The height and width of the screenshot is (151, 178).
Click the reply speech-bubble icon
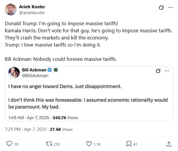coord(9,144)
